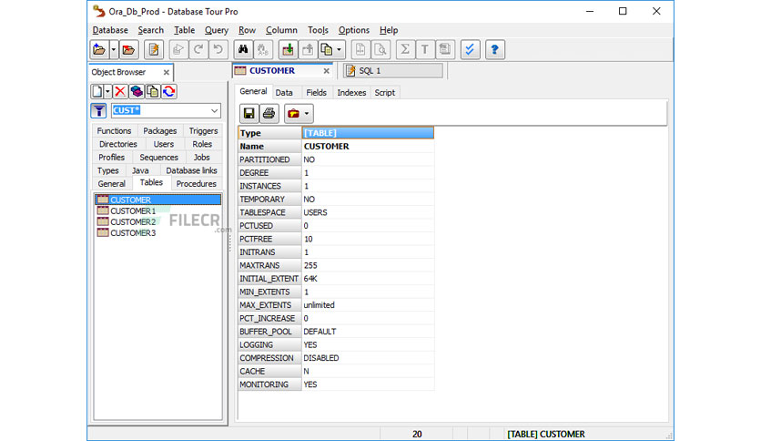Screen dimensions: 761x441
Task: Close the CUSTOMER window tab
Action: tap(326, 71)
